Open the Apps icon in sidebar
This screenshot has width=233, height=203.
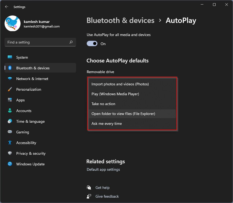pyautogui.click(x=10, y=100)
